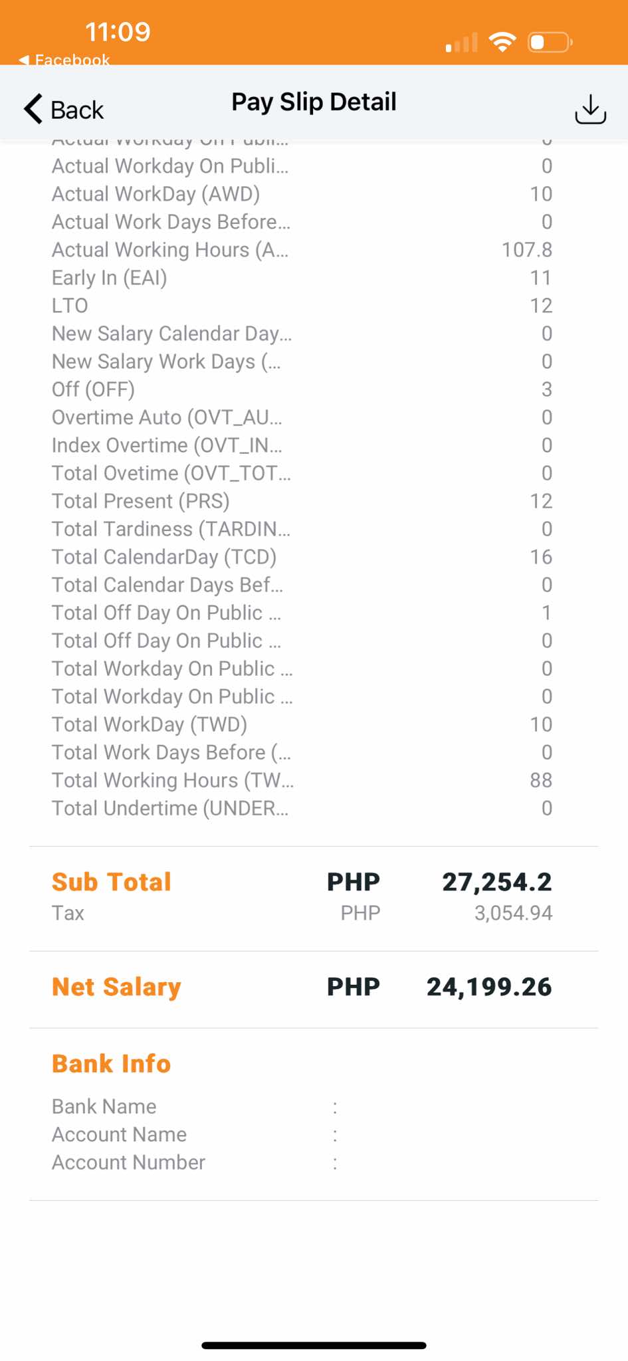Tap the Bank Info section heading
The image size is (628, 1361).
(x=112, y=1063)
